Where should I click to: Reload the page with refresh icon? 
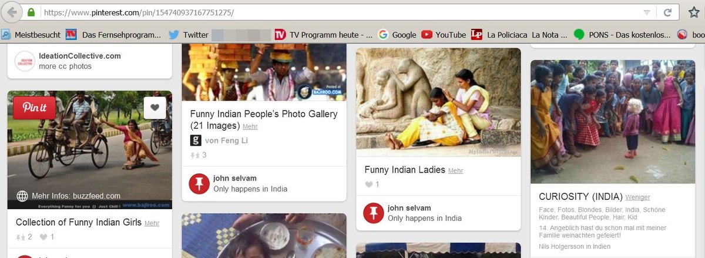[667, 12]
